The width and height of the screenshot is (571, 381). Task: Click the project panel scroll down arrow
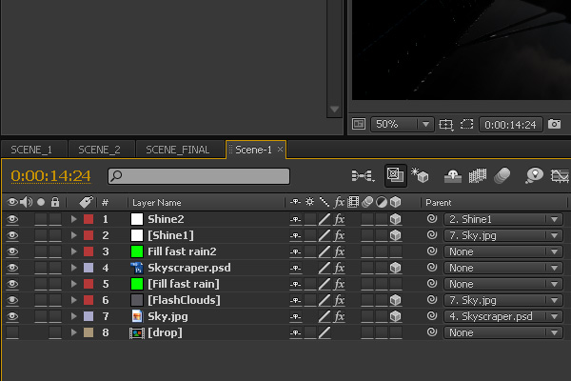334,109
